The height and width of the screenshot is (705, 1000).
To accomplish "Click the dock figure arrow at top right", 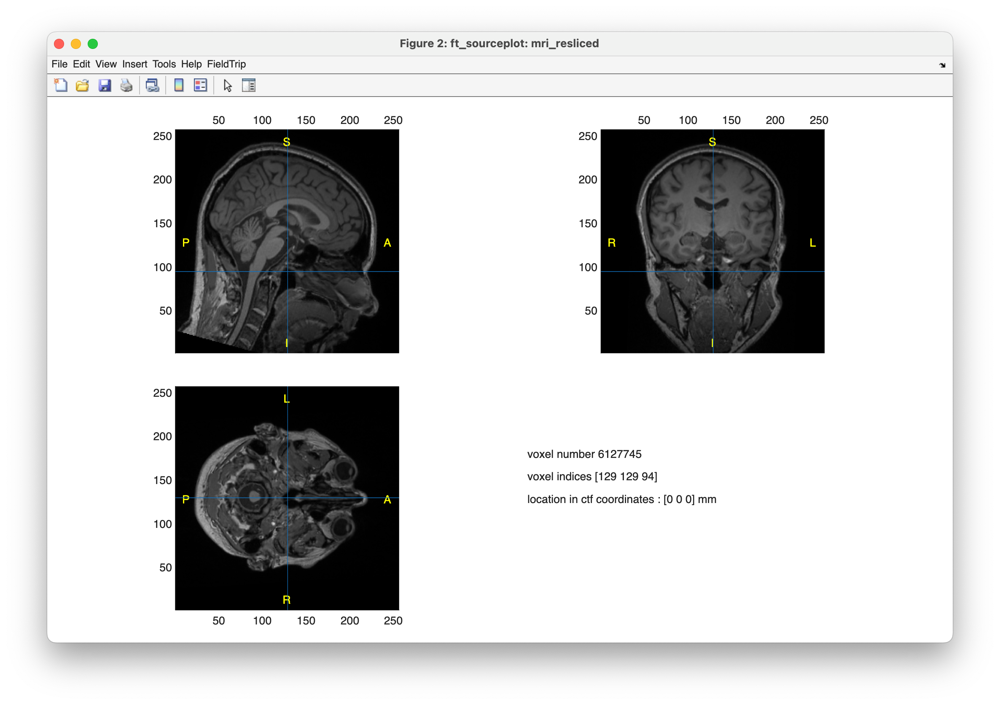I will [942, 65].
